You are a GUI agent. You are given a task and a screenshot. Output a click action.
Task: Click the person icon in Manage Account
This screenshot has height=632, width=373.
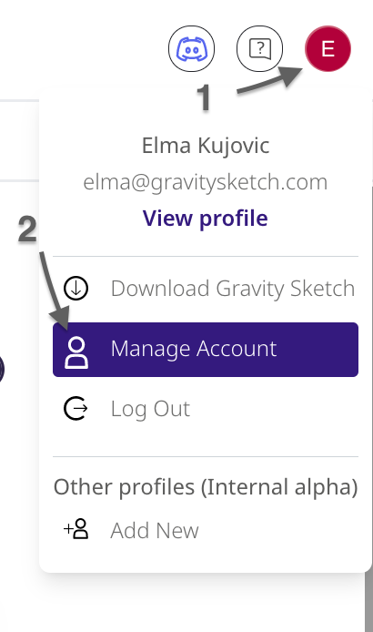pyautogui.click(x=76, y=353)
